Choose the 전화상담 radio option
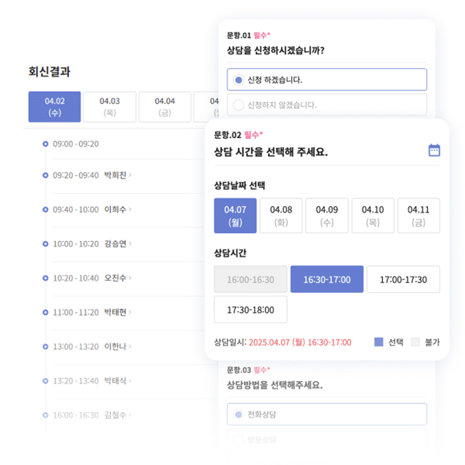Image resolution: width=465 pixels, height=465 pixels. 327,414
